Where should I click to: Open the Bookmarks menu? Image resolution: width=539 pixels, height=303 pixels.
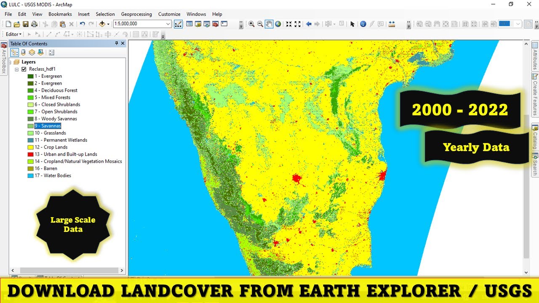tap(60, 14)
